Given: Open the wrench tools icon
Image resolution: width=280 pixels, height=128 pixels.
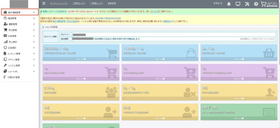Looking at the screenshot, I should pyautogui.click(x=247, y=4).
